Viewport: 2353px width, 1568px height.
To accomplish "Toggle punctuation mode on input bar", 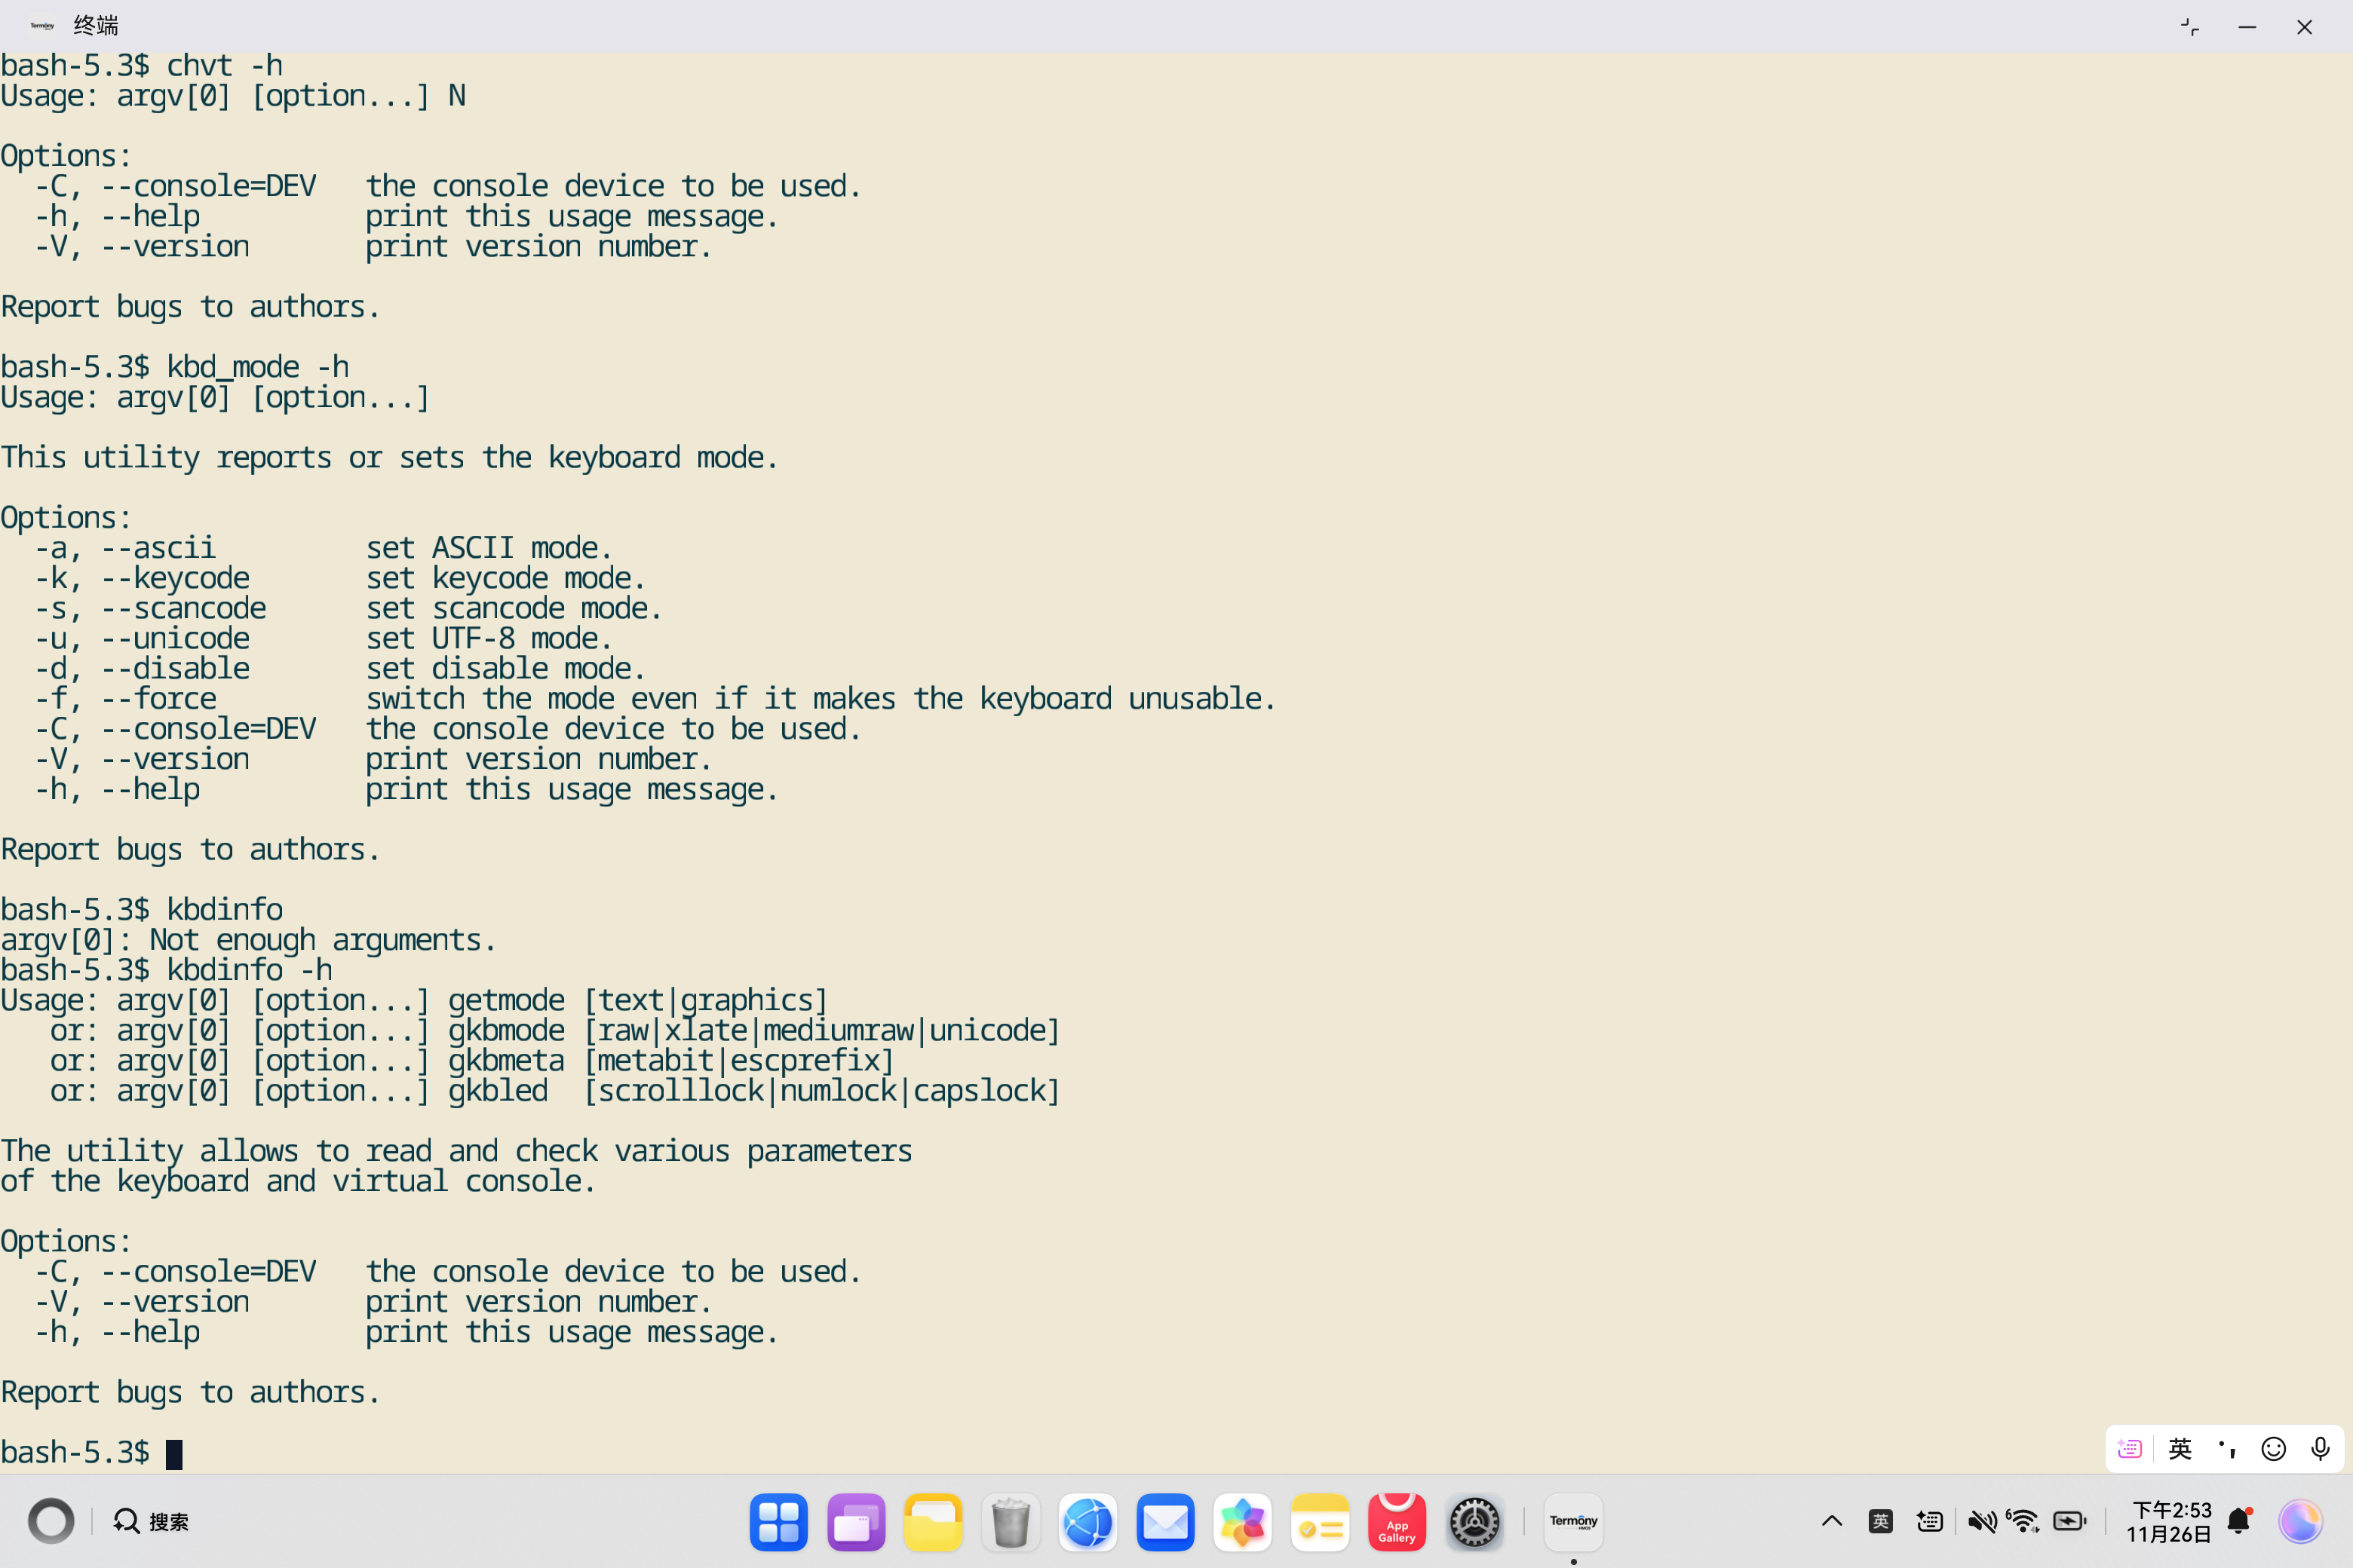I will click(x=2227, y=1449).
